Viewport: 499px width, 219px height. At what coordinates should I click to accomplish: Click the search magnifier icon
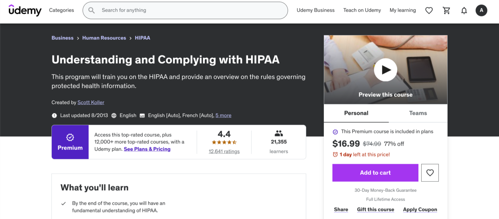coord(91,10)
